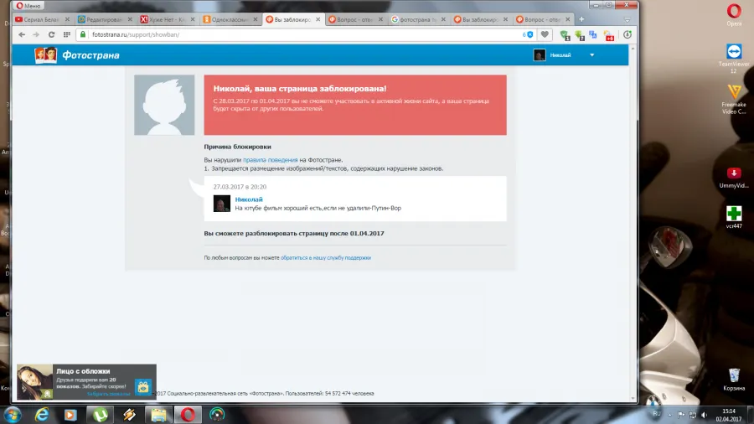Open the TeamViewer 12 desktop shortcut
This screenshot has width=754, height=424.
(734, 58)
